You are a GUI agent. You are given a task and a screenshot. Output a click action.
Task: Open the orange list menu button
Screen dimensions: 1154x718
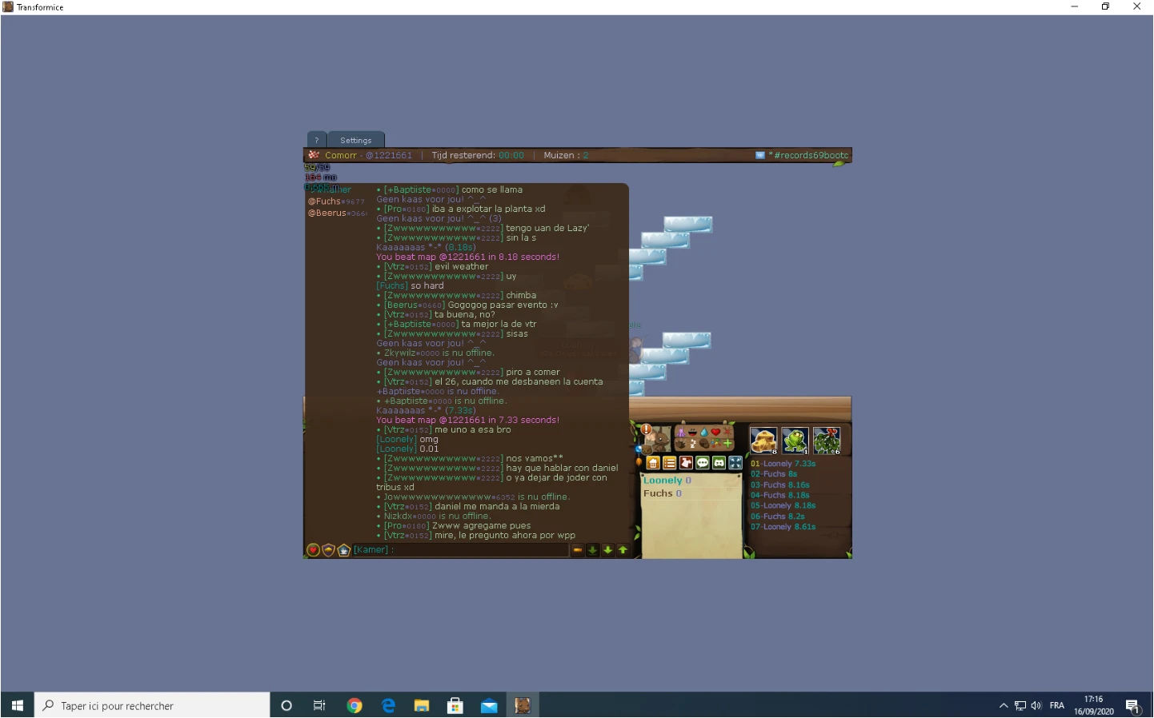[x=670, y=463]
